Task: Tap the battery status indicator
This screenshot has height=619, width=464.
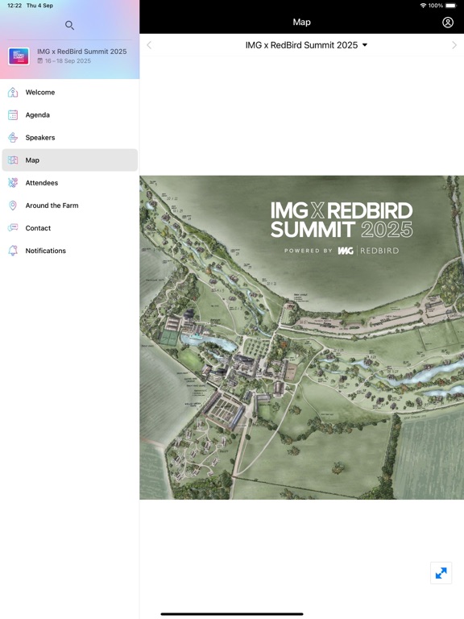Action: (451, 6)
